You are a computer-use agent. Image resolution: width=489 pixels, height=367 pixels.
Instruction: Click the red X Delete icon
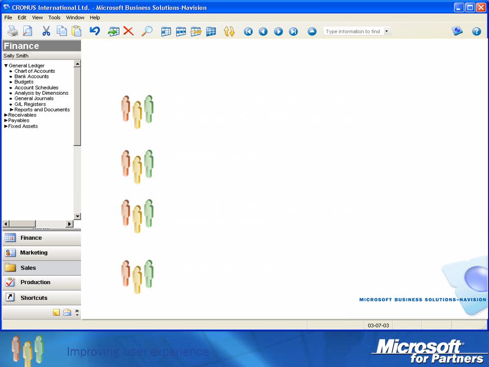128,31
